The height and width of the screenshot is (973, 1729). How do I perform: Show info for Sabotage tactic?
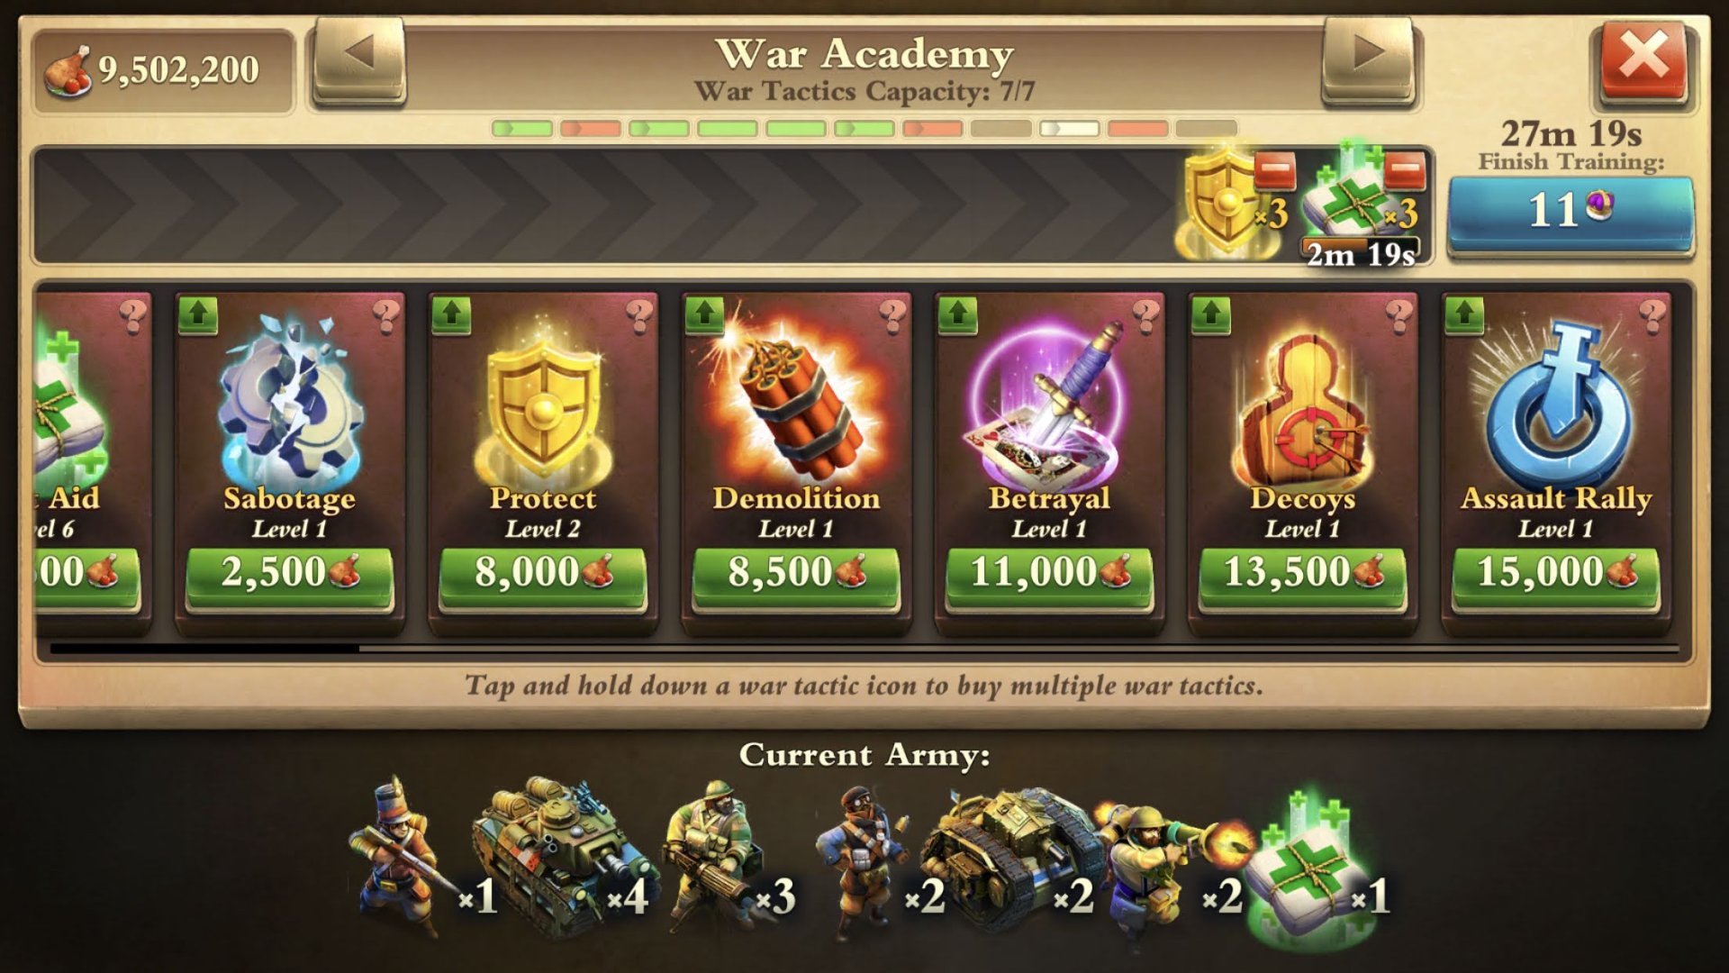point(386,314)
